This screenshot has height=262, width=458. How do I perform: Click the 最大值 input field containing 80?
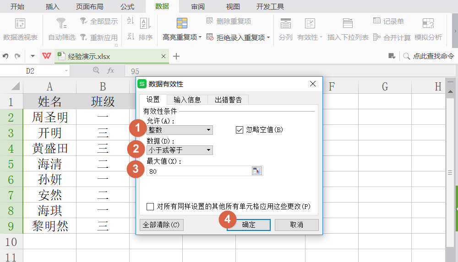click(199, 171)
